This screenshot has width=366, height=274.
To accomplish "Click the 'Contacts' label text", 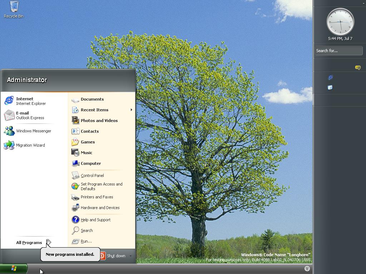I will [x=90, y=131].
